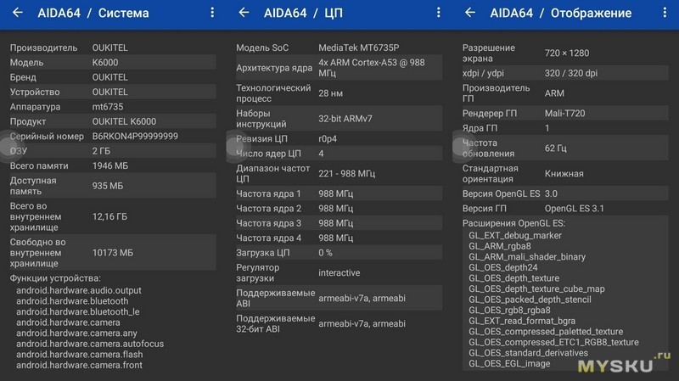Go back from the Система screen
679x381 pixels.
[17, 14]
